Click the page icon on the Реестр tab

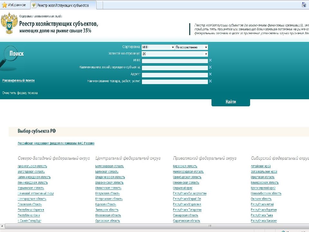34,5
